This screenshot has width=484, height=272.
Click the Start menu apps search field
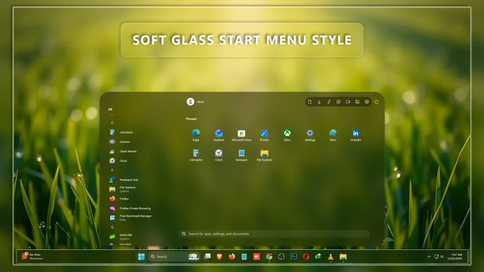[x=274, y=234]
